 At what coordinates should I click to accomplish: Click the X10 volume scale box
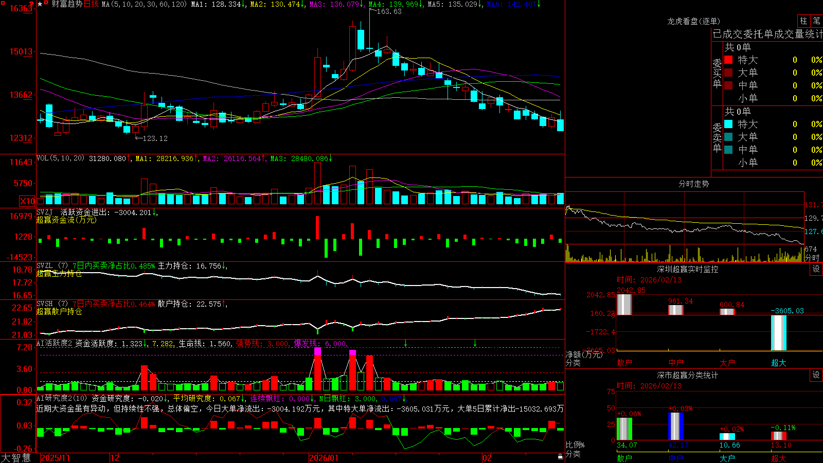click(27, 201)
